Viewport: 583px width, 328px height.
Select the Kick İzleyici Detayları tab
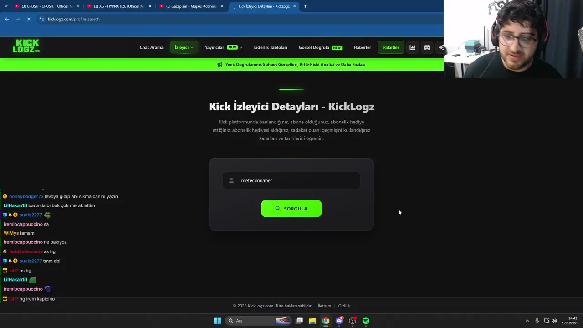(264, 6)
